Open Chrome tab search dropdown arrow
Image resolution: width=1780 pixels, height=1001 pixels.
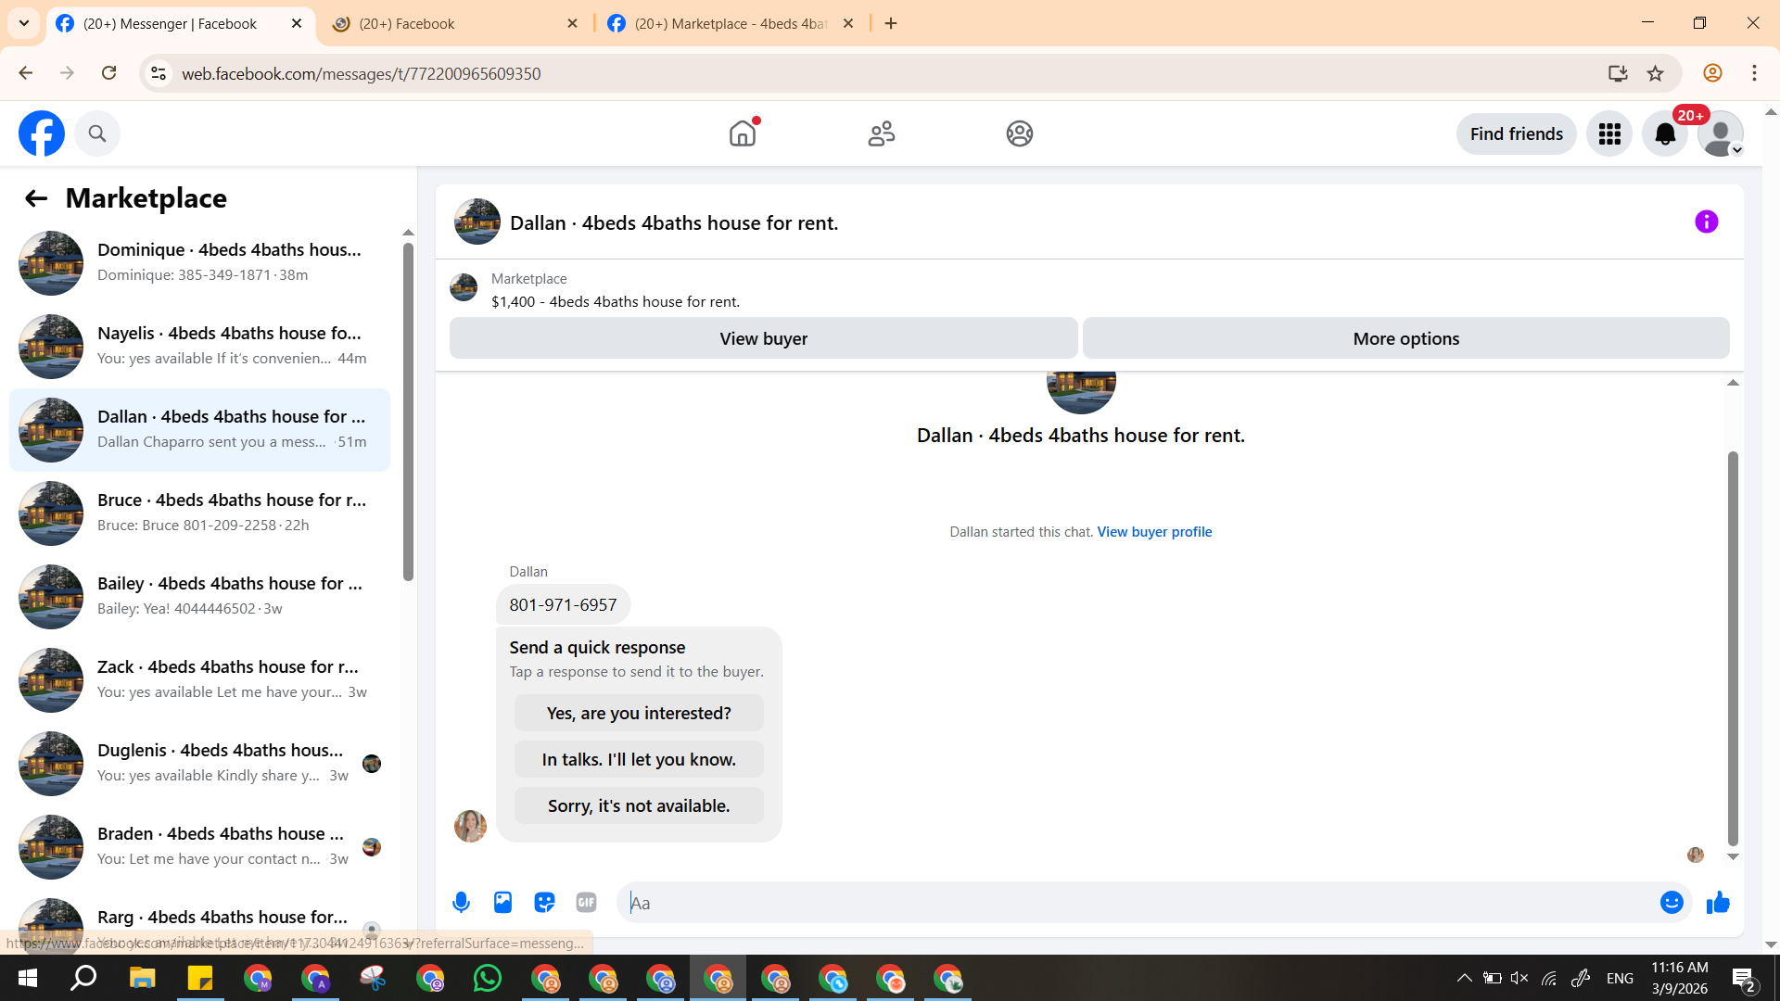tap(24, 23)
